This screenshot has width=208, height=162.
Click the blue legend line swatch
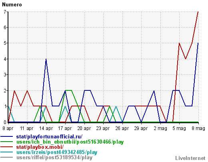pyautogui.click(x=7, y=136)
